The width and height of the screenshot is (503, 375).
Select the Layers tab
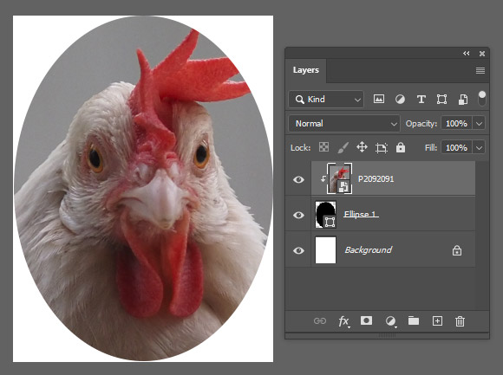pos(306,70)
